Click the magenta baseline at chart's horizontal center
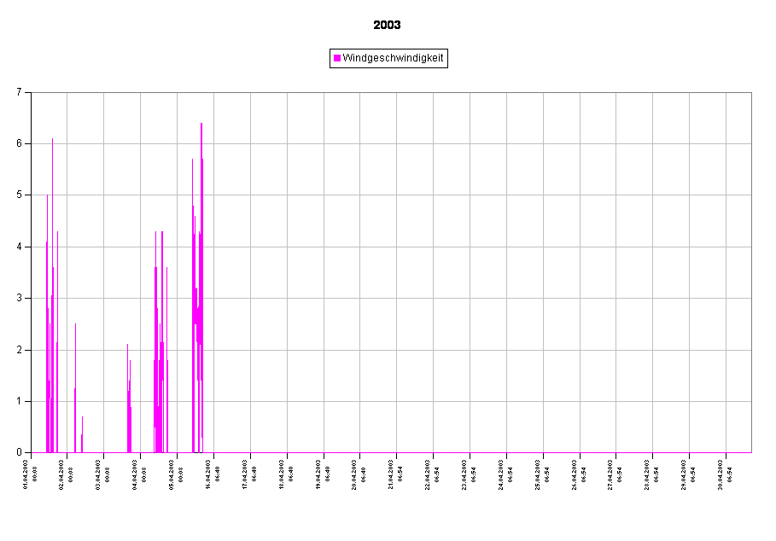The height and width of the screenshot is (541, 776). (392, 452)
